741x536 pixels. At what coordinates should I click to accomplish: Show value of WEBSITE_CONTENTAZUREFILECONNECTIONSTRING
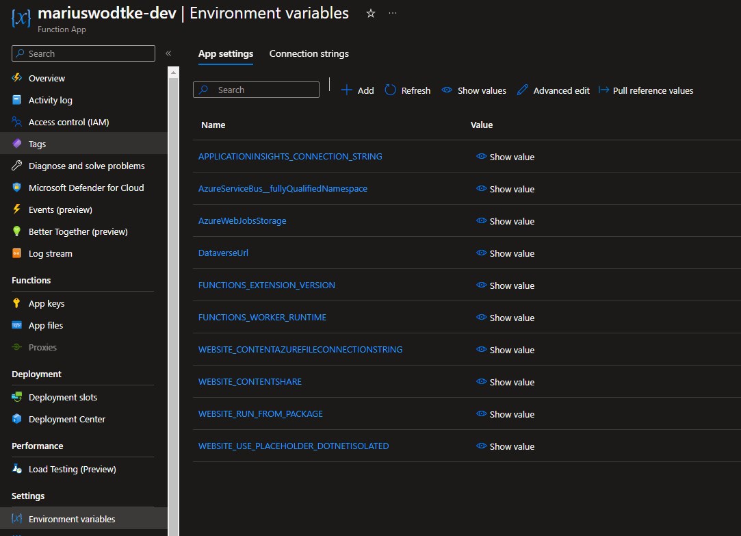(x=505, y=349)
